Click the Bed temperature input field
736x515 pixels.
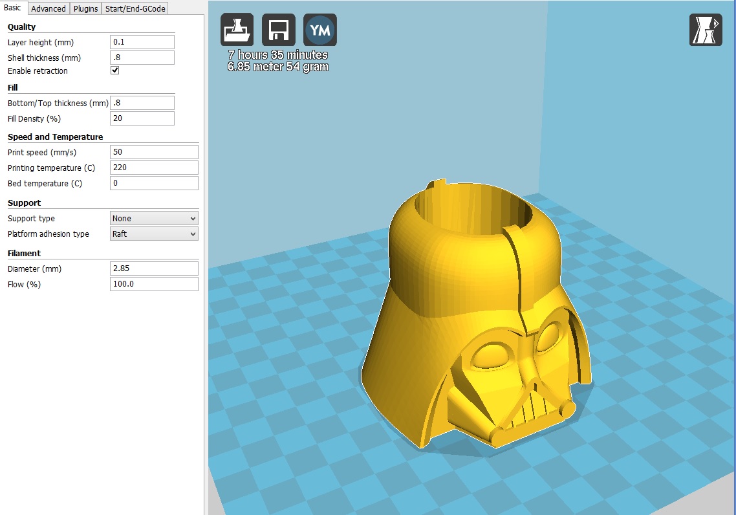[x=154, y=183]
